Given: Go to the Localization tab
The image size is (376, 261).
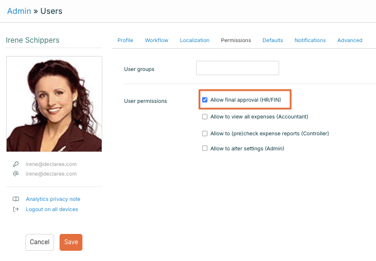Looking at the screenshot, I should [x=194, y=40].
